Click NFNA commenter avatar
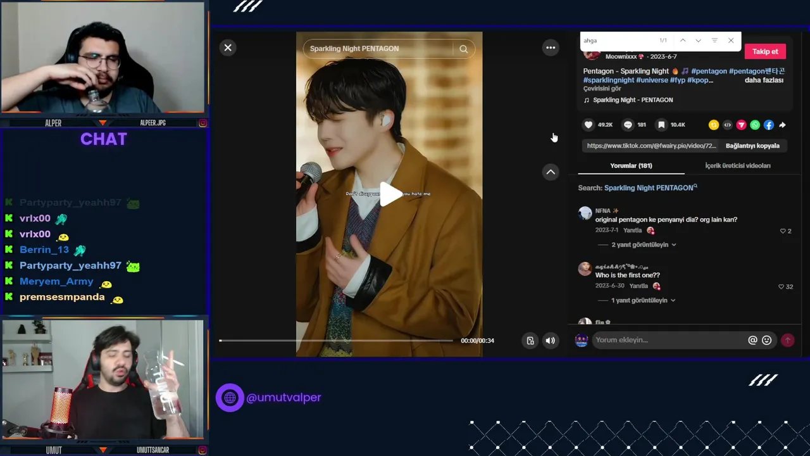This screenshot has height=456, width=810. point(585,213)
